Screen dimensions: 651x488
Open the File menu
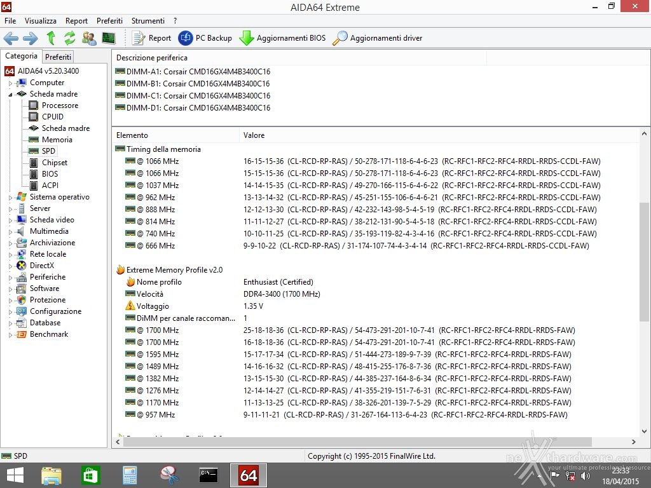click(x=10, y=21)
